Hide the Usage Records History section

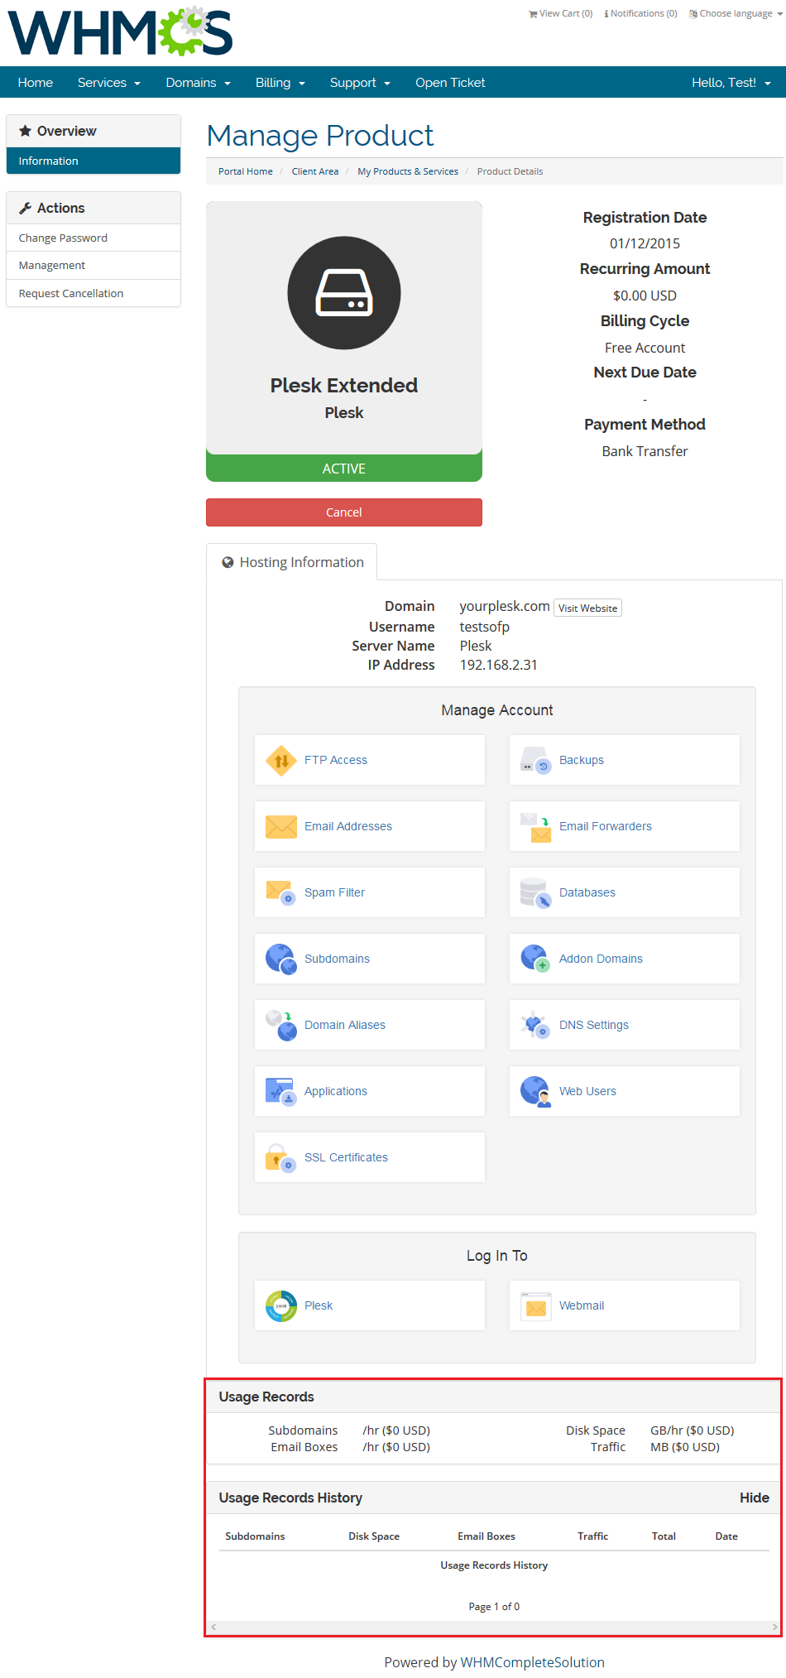coord(754,1498)
